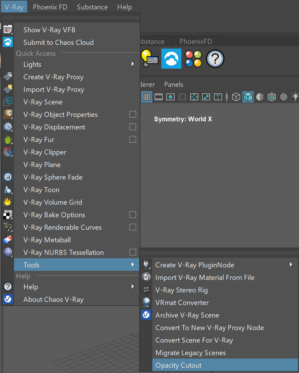Viewport: 299px width, 373px height.
Task: Click the four colored spheres shelf icon
Action: pyautogui.click(x=193, y=59)
